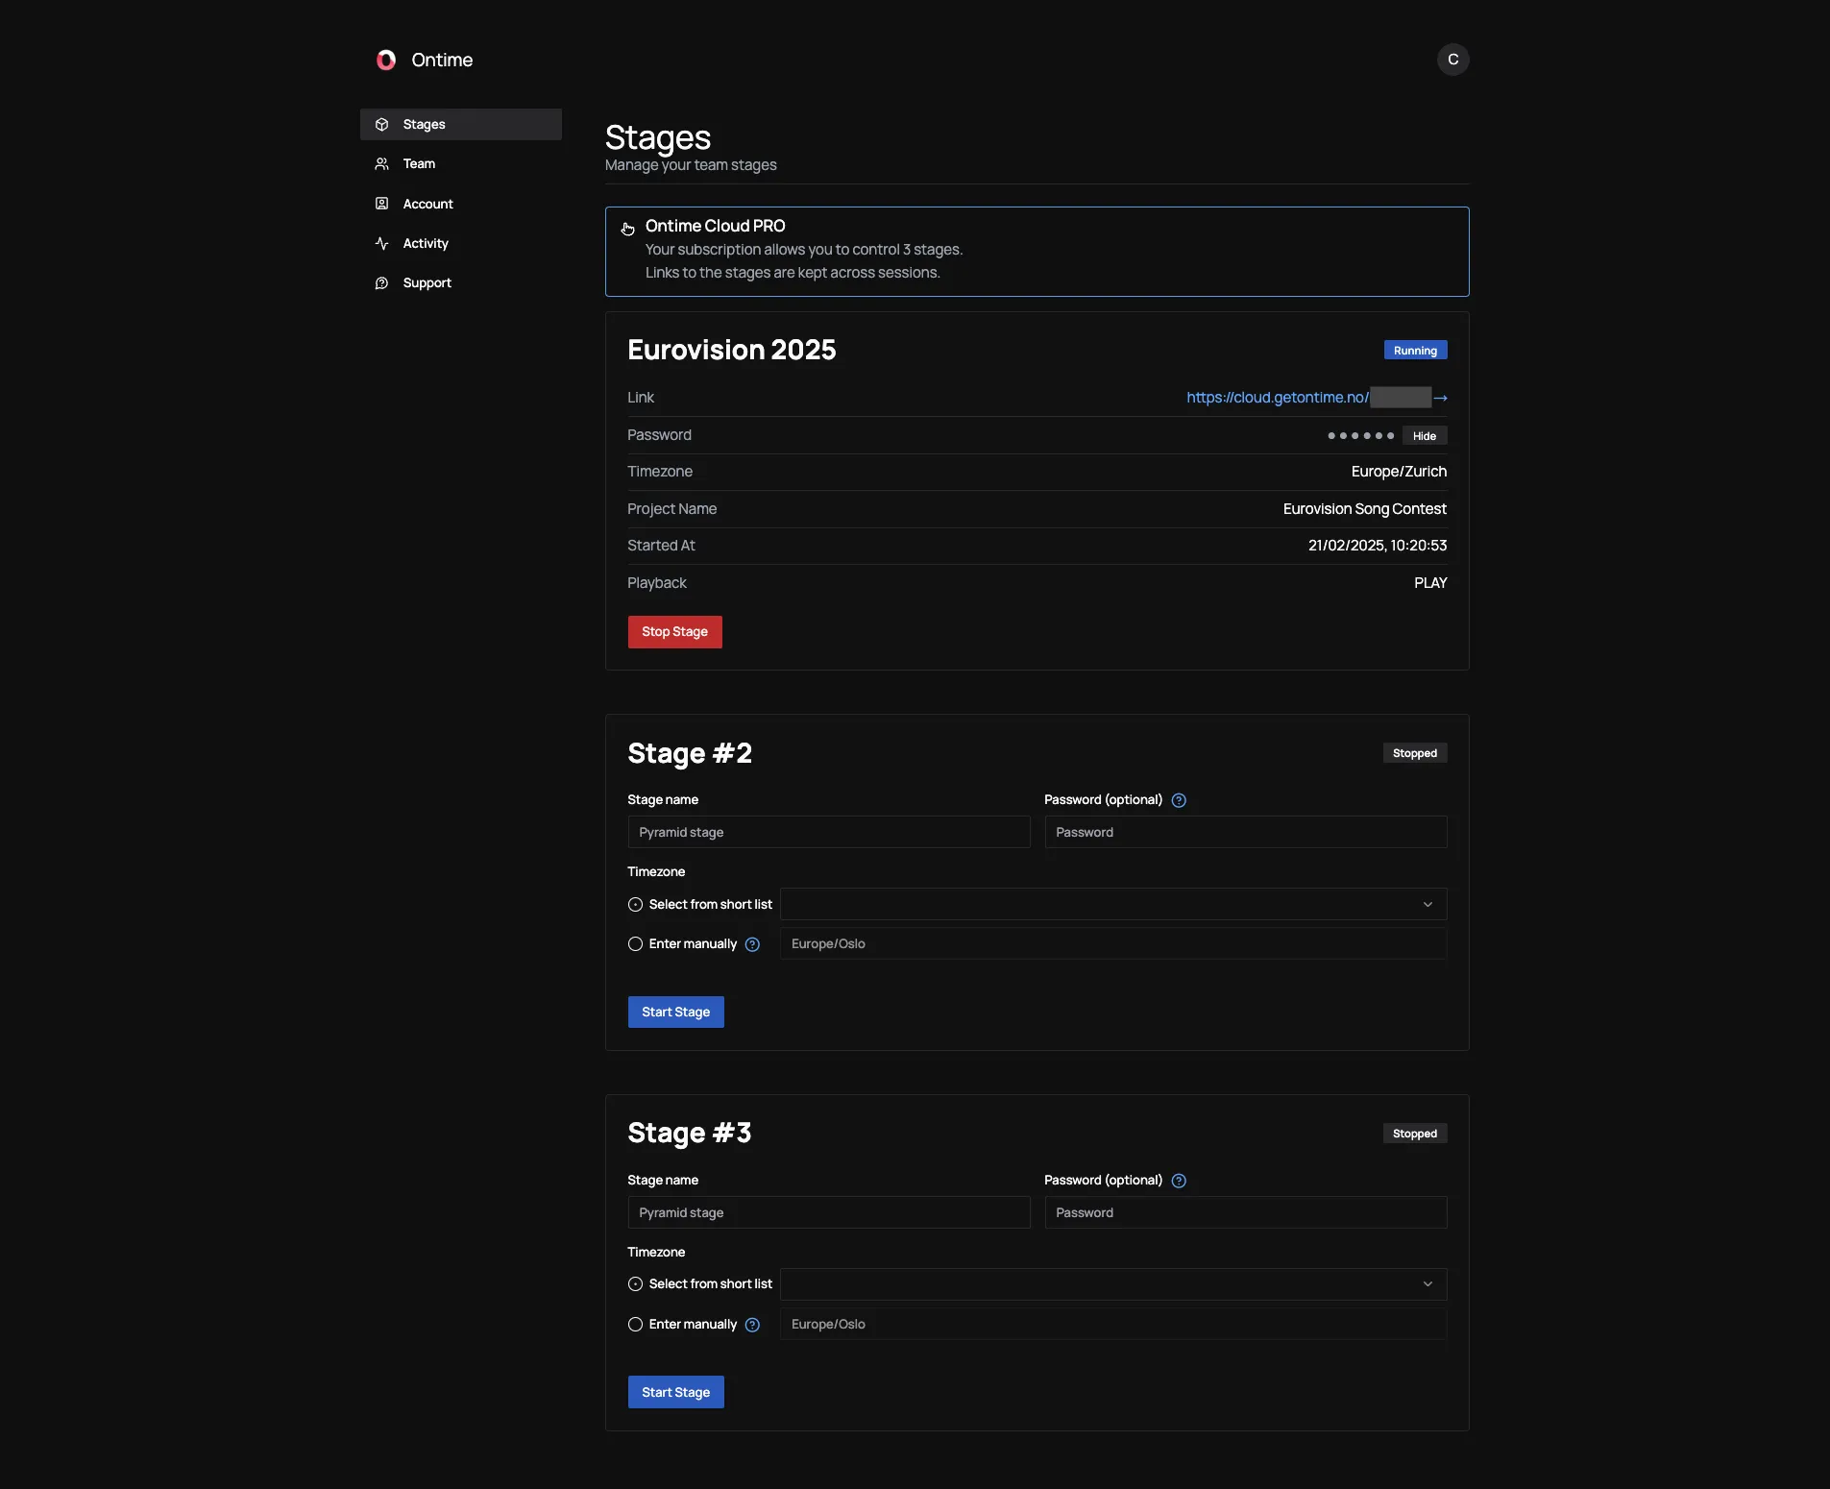Choose Select from short list in Stage #3
This screenshot has width=1830, height=1489.
click(x=635, y=1283)
